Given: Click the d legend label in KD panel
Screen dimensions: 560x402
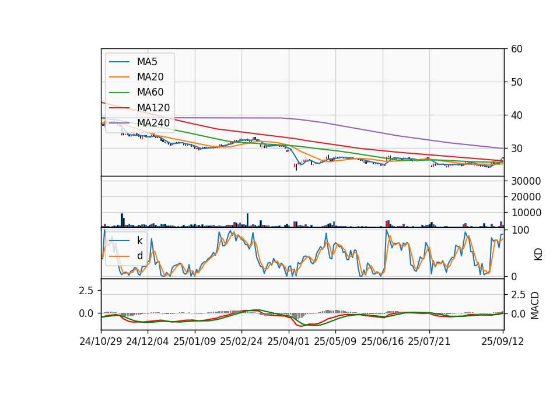Looking at the screenshot, I should point(139,256).
